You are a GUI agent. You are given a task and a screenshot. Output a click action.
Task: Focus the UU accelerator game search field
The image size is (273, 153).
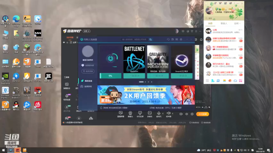pyautogui.click(x=134, y=39)
